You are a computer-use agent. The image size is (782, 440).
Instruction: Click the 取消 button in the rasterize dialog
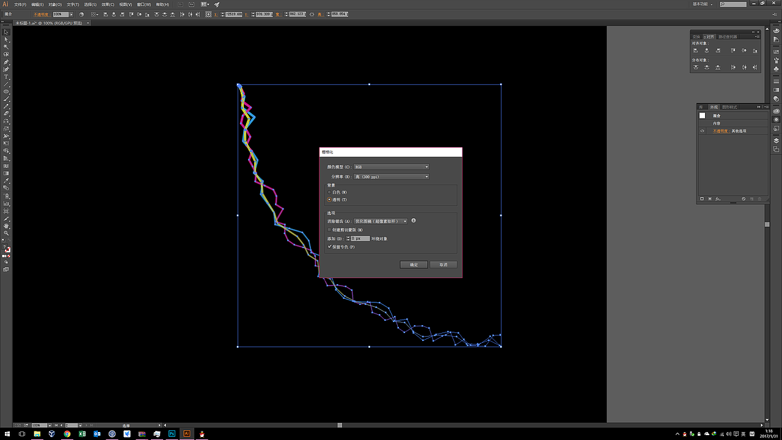(x=444, y=265)
